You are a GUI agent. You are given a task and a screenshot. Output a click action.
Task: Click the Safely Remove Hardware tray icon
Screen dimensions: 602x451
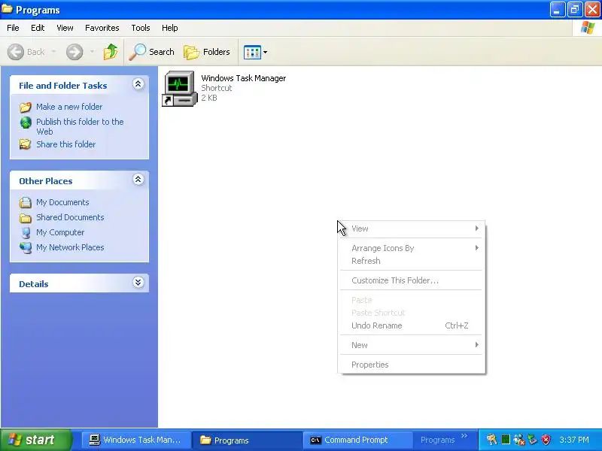point(532,440)
